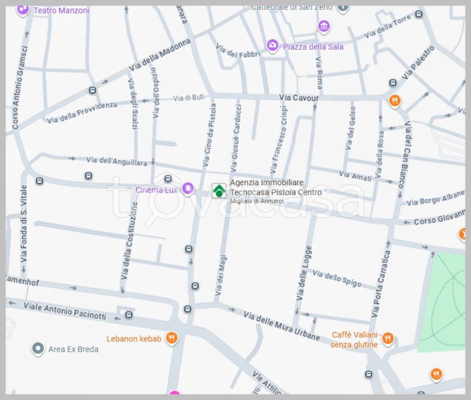The height and width of the screenshot is (400, 471).
Task: Open the Caffè Valiani restaurant marker
Action: [x=387, y=339]
